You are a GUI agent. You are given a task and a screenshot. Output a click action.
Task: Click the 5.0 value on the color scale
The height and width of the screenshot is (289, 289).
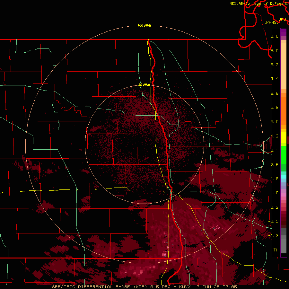tap(275, 122)
